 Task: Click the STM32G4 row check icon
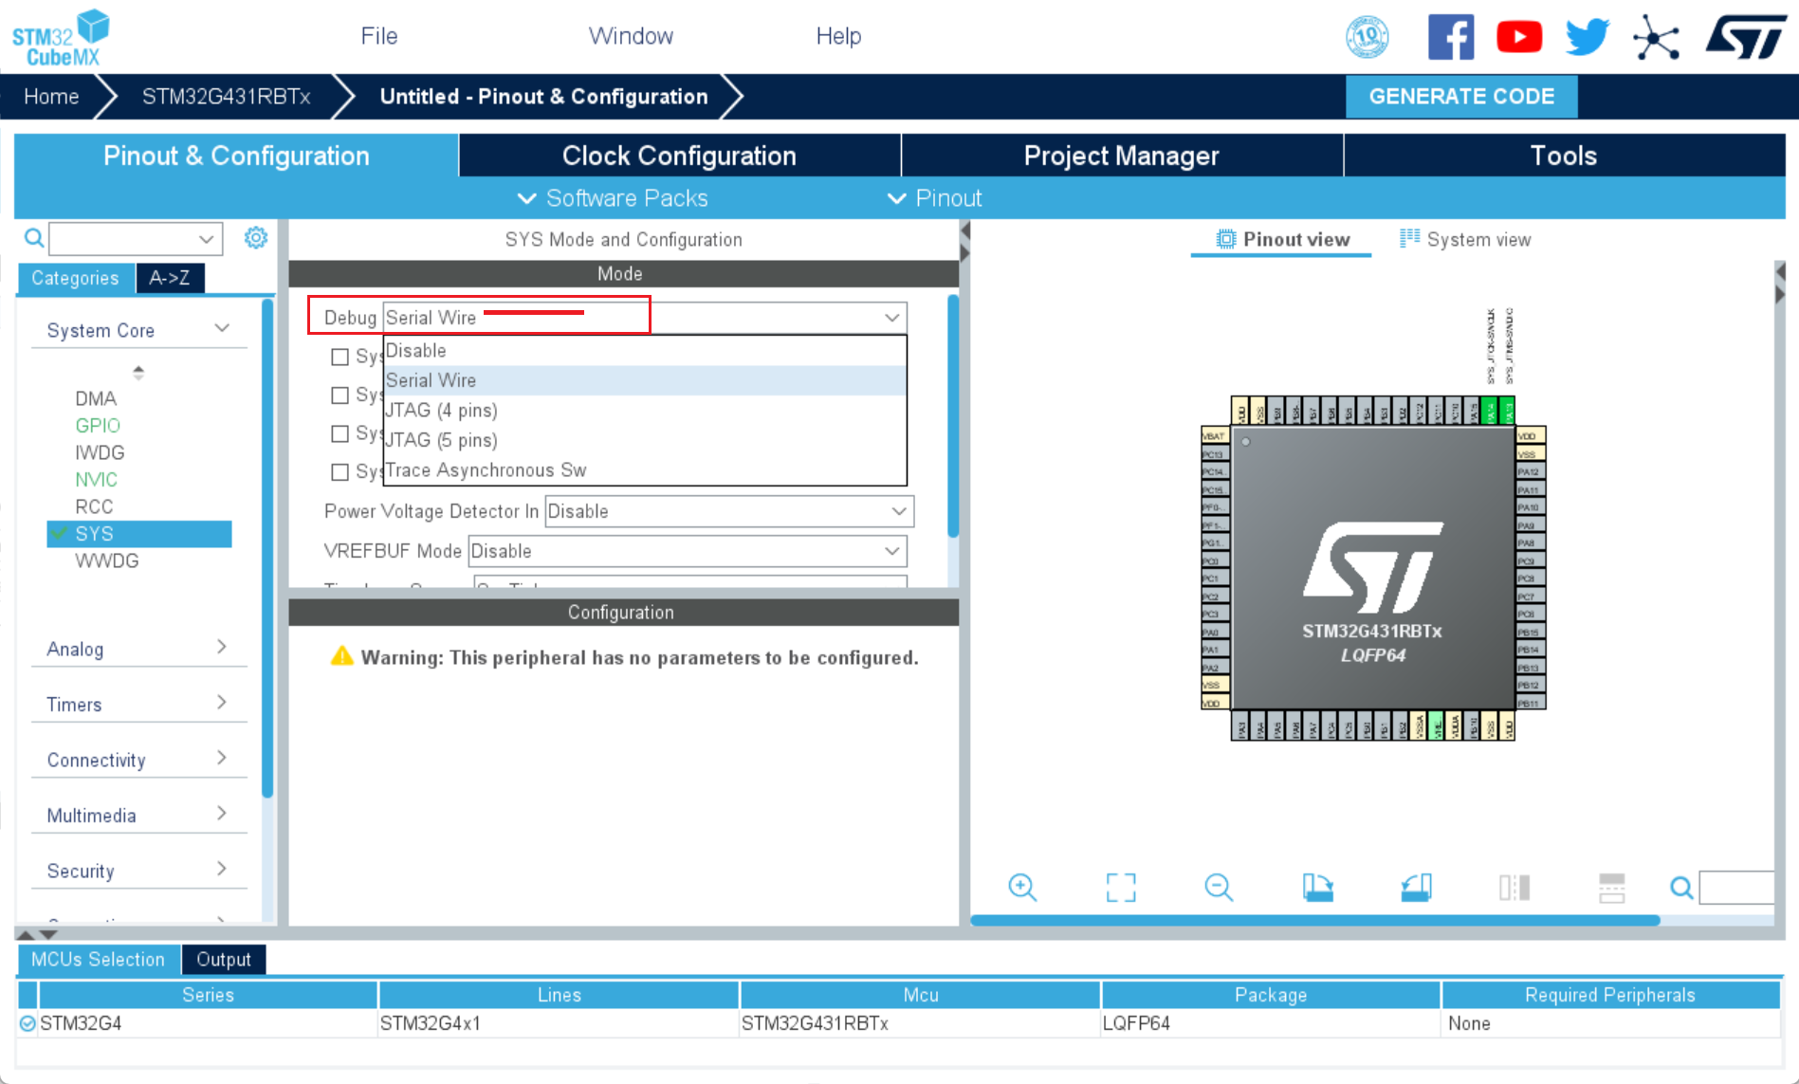(28, 1023)
